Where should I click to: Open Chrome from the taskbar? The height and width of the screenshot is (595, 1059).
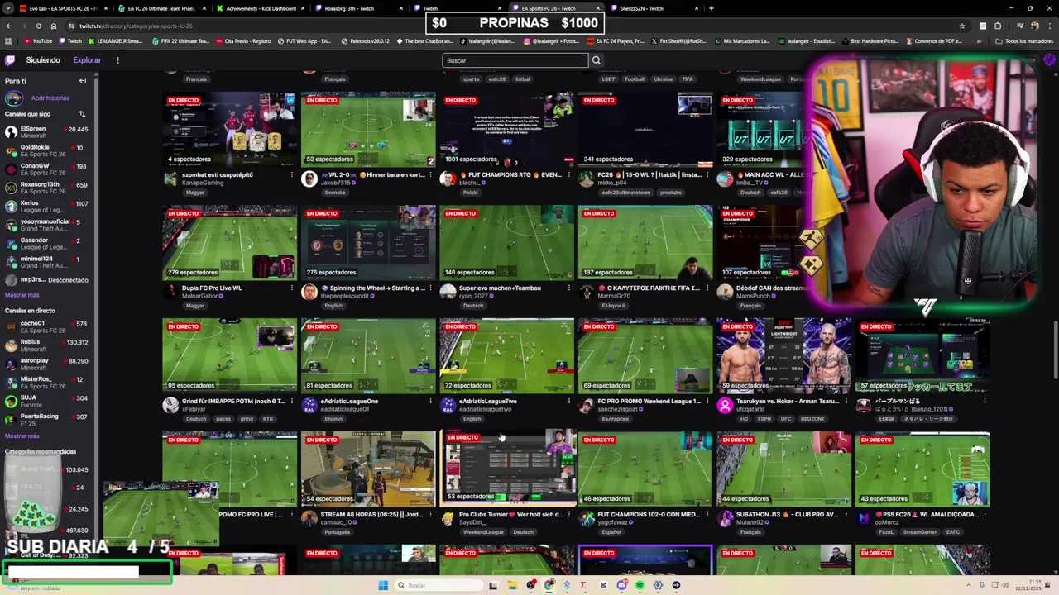[x=549, y=585]
